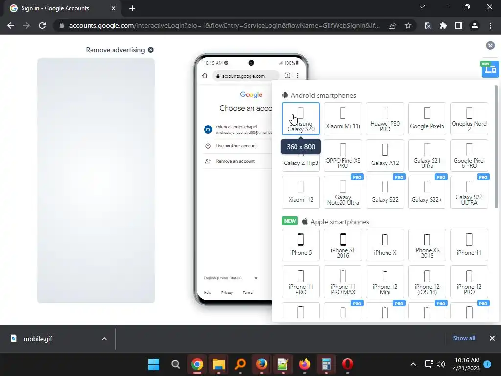
Task: Close the downloads bar
Action: (x=492, y=338)
